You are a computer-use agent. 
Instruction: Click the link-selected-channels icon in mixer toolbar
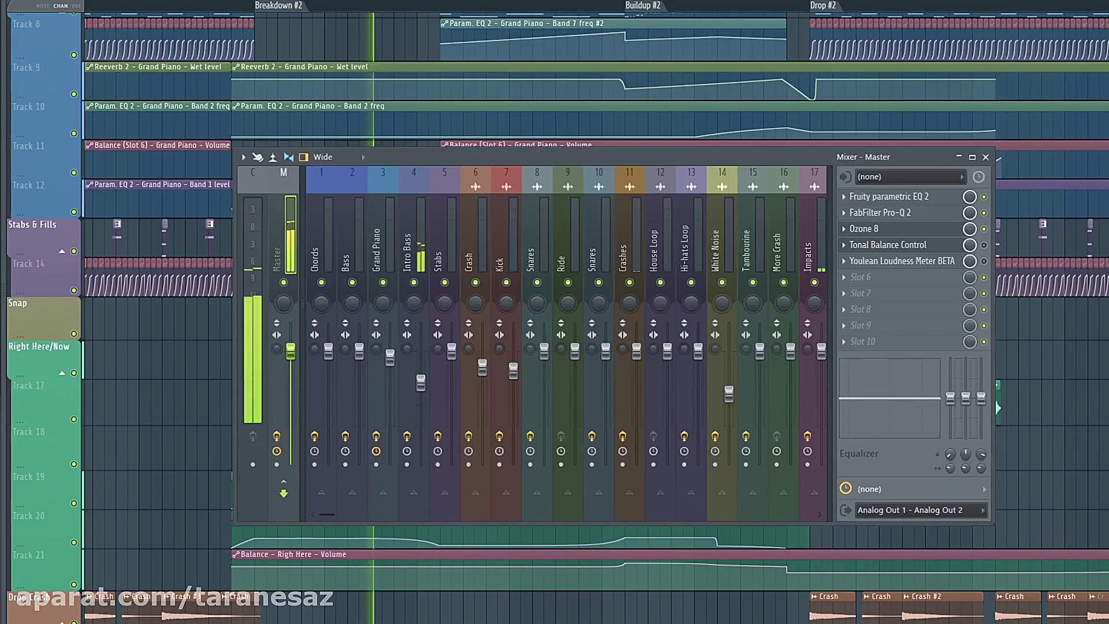[x=289, y=157]
